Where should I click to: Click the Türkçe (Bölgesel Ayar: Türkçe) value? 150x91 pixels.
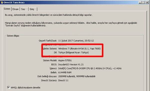[x=73, y=53]
